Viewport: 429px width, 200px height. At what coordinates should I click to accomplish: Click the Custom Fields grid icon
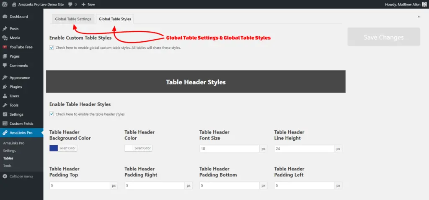(5, 124)
